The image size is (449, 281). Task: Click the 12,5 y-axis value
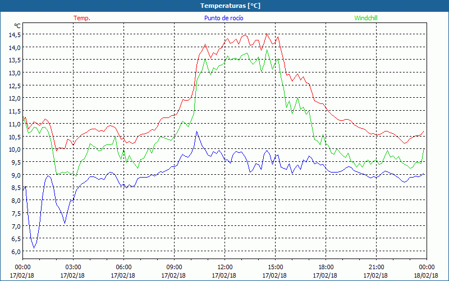pos(15,86)
